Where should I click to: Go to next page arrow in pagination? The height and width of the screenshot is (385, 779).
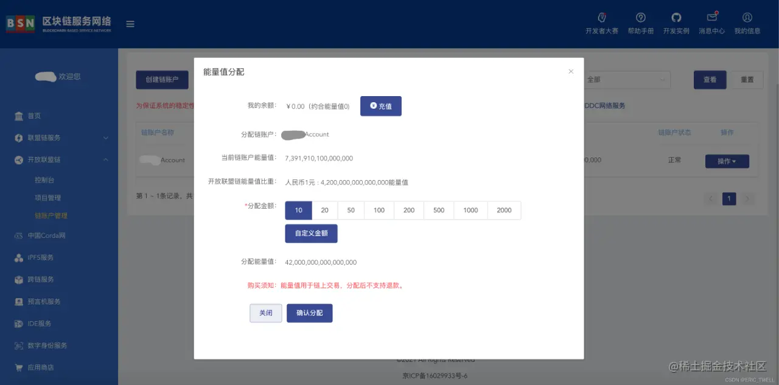(747, 199)
